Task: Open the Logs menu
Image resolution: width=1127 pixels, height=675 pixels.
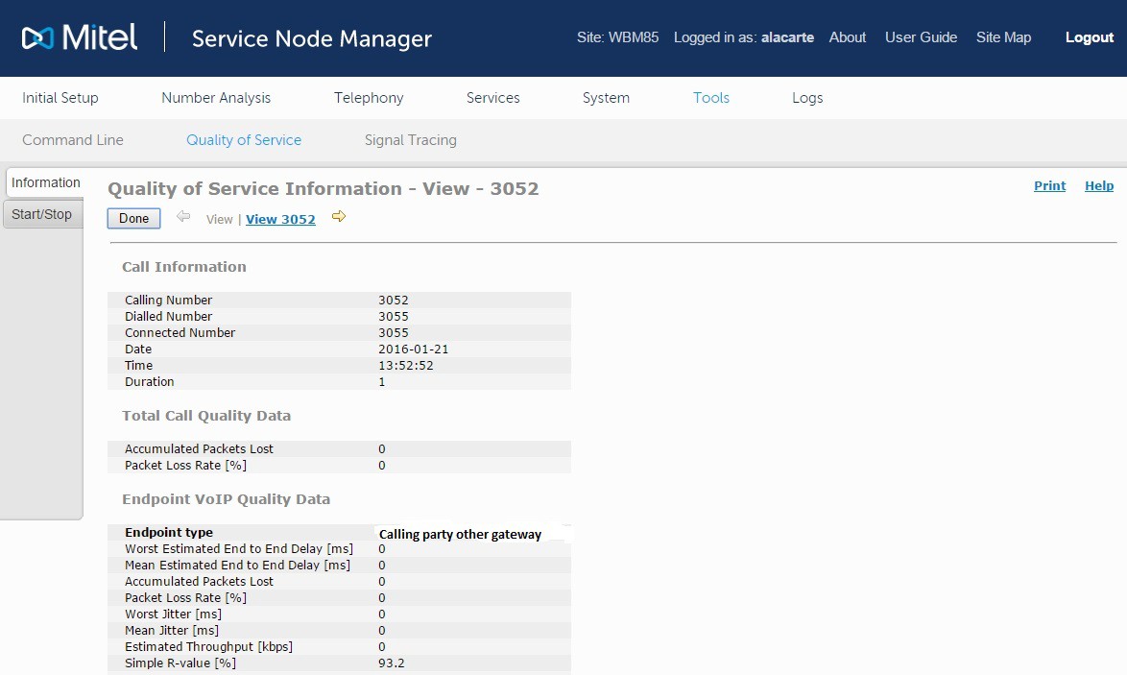Action: [807, 98]
